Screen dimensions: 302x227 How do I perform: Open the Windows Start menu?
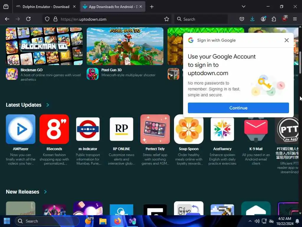tap(7, 221)
